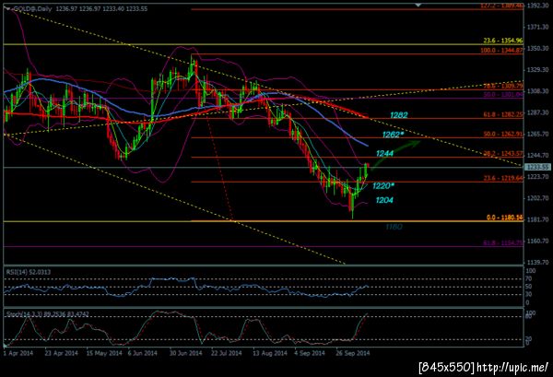The height and width of the screenshot is (377, 553).
Task: Select the 50.0 - 1262.91 Fibonacci label
Action: 503,134
